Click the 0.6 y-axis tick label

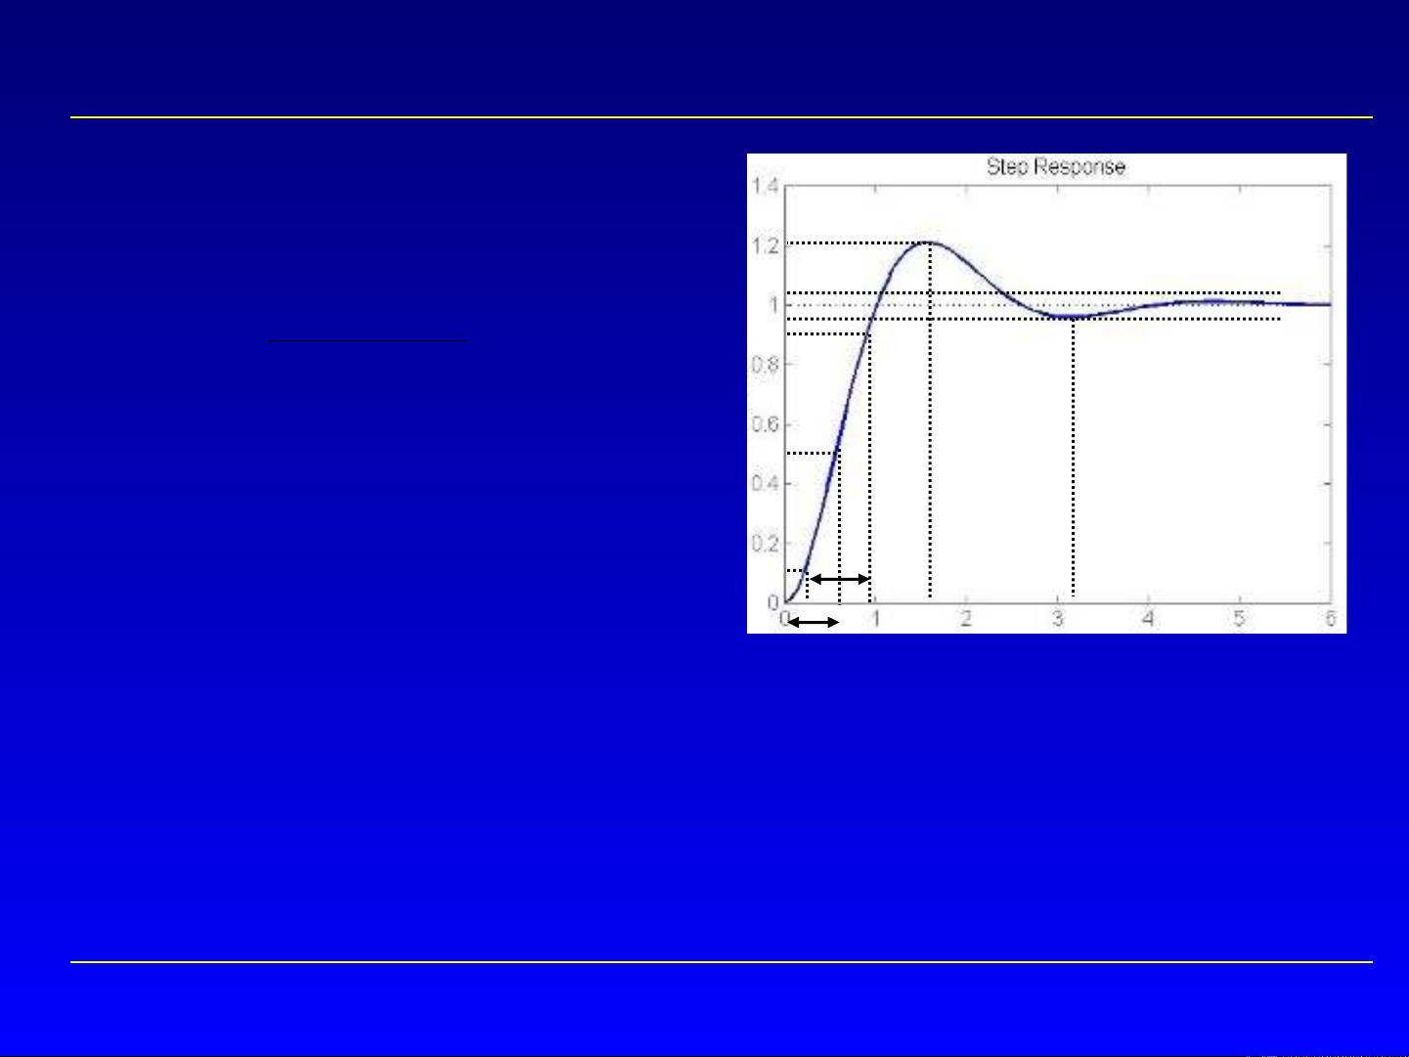coord(765,424)
